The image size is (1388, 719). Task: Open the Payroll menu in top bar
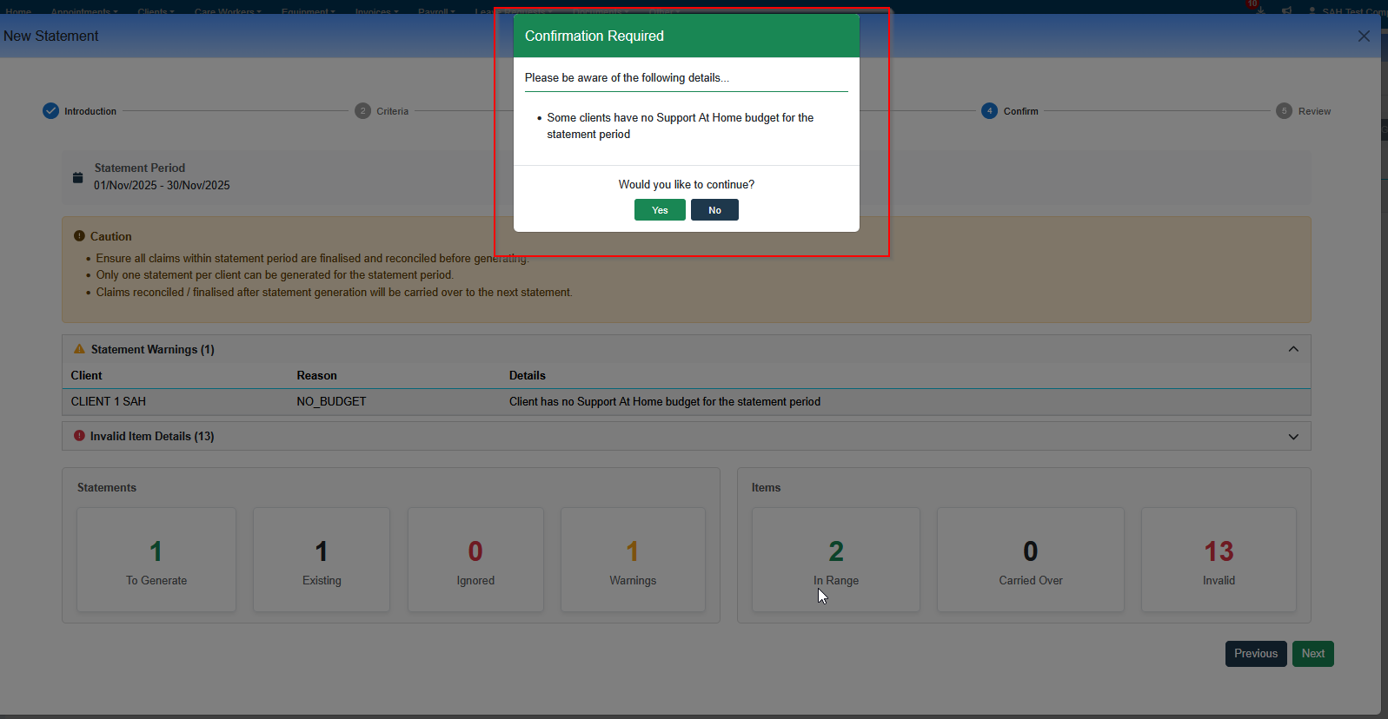pyautogui.click(x=436, y=11)
